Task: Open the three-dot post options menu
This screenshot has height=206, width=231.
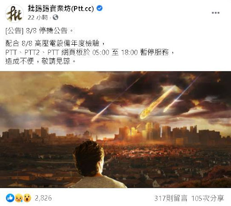Action: [216, 13]
